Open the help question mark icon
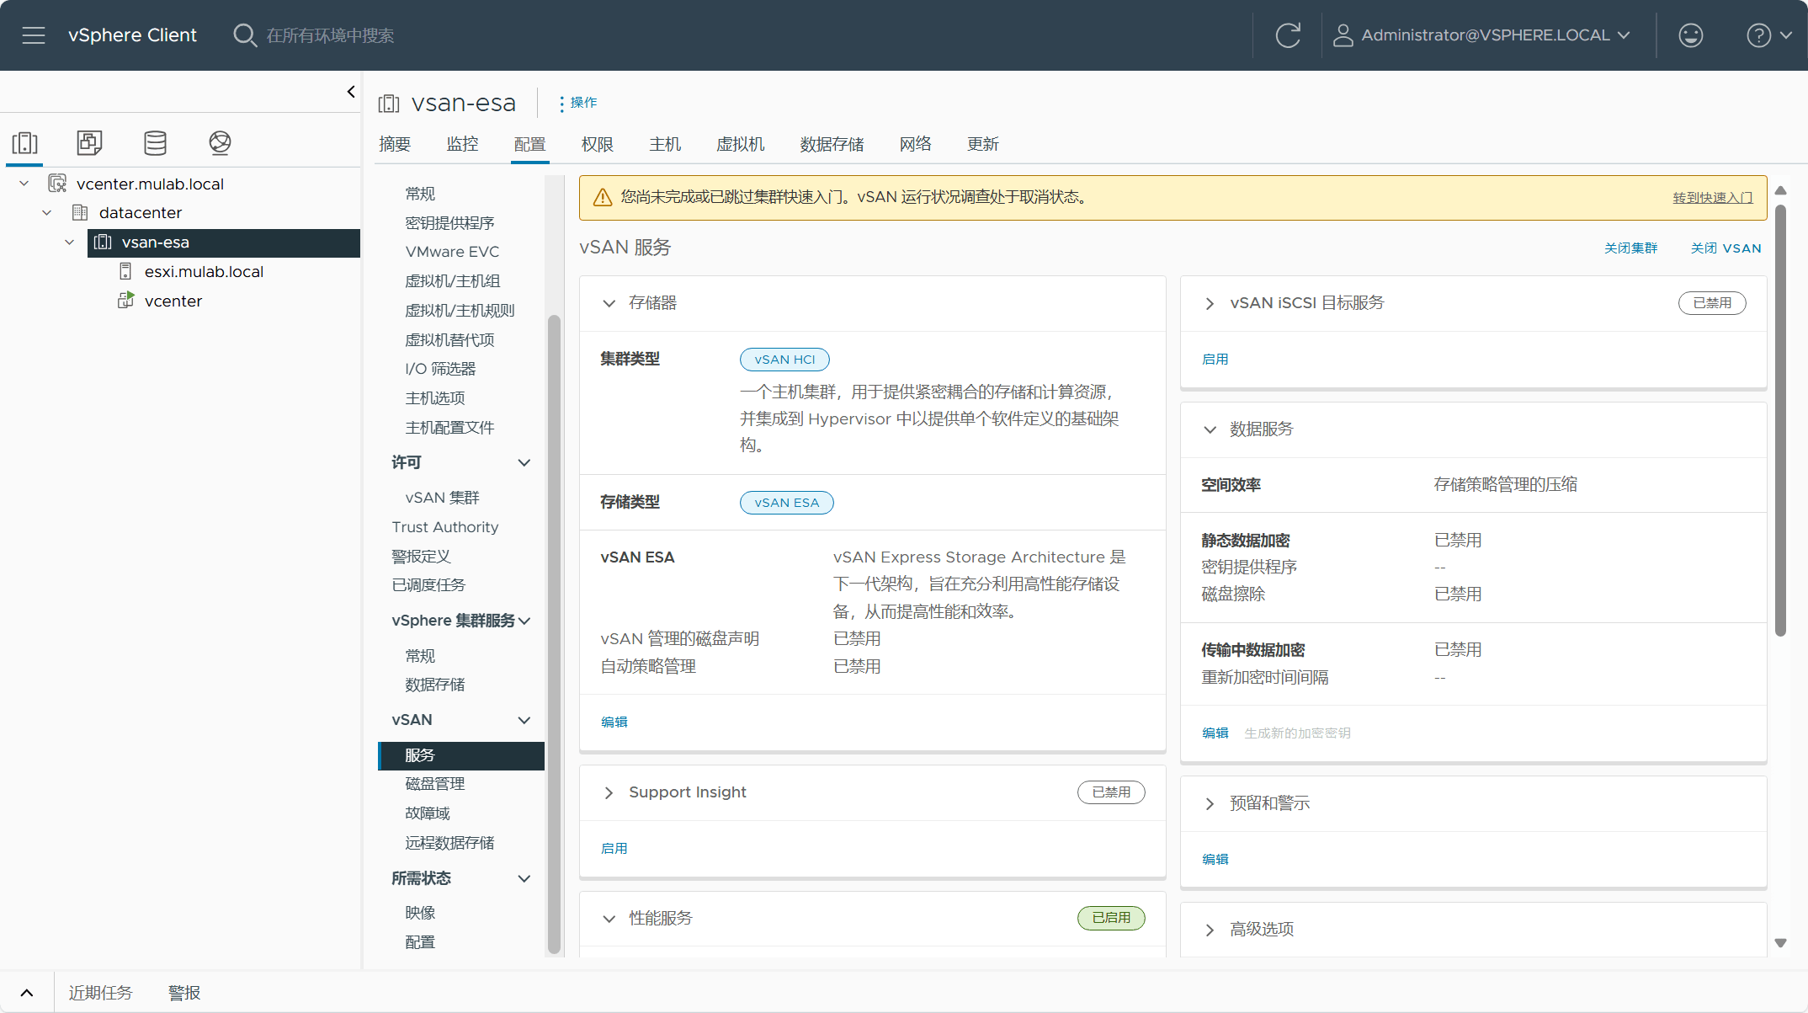 pyautogui.click(x=1758, y=35)
